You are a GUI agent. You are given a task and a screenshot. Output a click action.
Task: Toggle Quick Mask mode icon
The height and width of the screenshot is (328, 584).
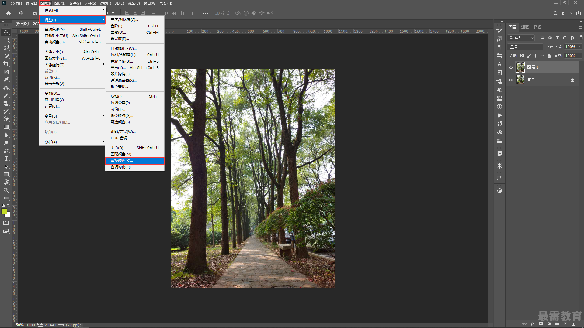point(6,223)
